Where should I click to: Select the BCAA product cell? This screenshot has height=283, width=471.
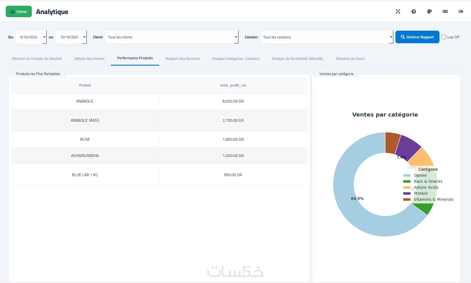85,139
